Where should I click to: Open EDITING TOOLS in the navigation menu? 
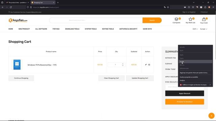pos(108,29)
